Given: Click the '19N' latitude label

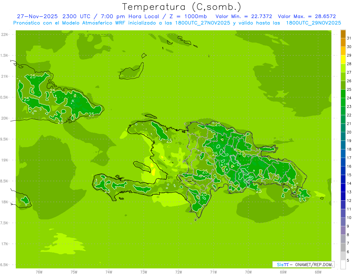Looking at the screenshot, I should tap(4, 160).
